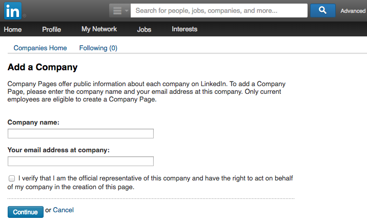Select the Jobs navigation item
Image resolution: width=367 pixels, height=223 pixels.
point(144,30)
